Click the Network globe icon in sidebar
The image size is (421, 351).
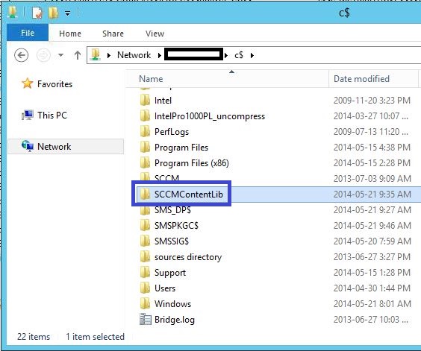coord(28,146)
